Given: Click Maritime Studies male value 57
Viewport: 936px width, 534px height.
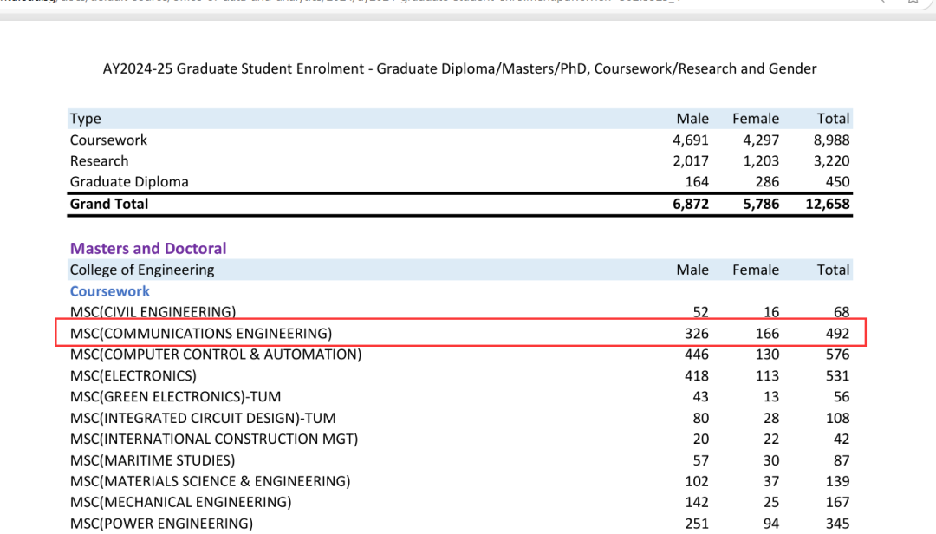Looking at the screenshot, I should [x=701, y=460].
